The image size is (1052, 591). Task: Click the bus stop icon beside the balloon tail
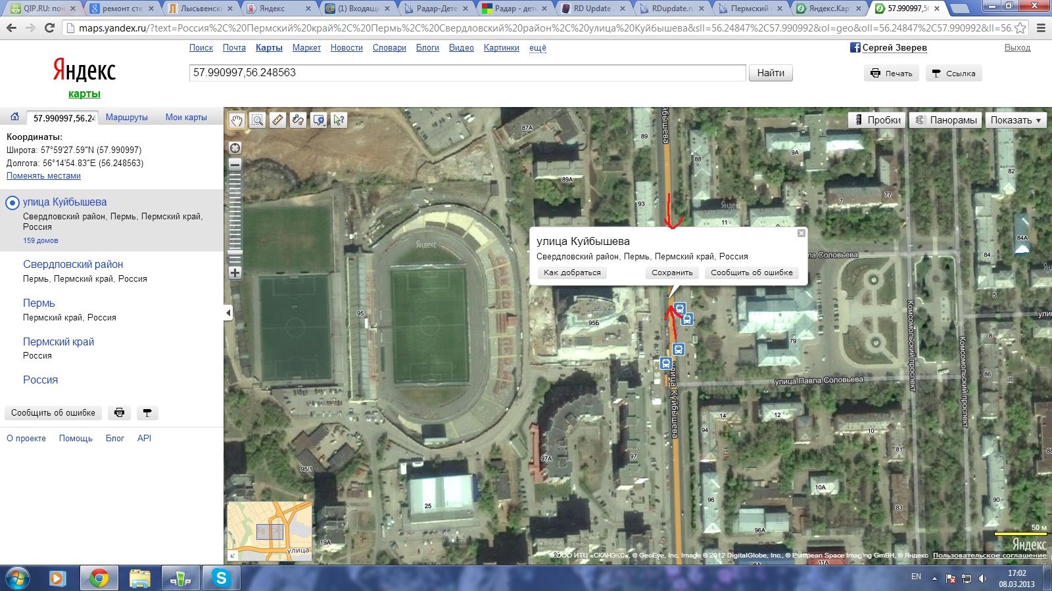coord(680,309)
